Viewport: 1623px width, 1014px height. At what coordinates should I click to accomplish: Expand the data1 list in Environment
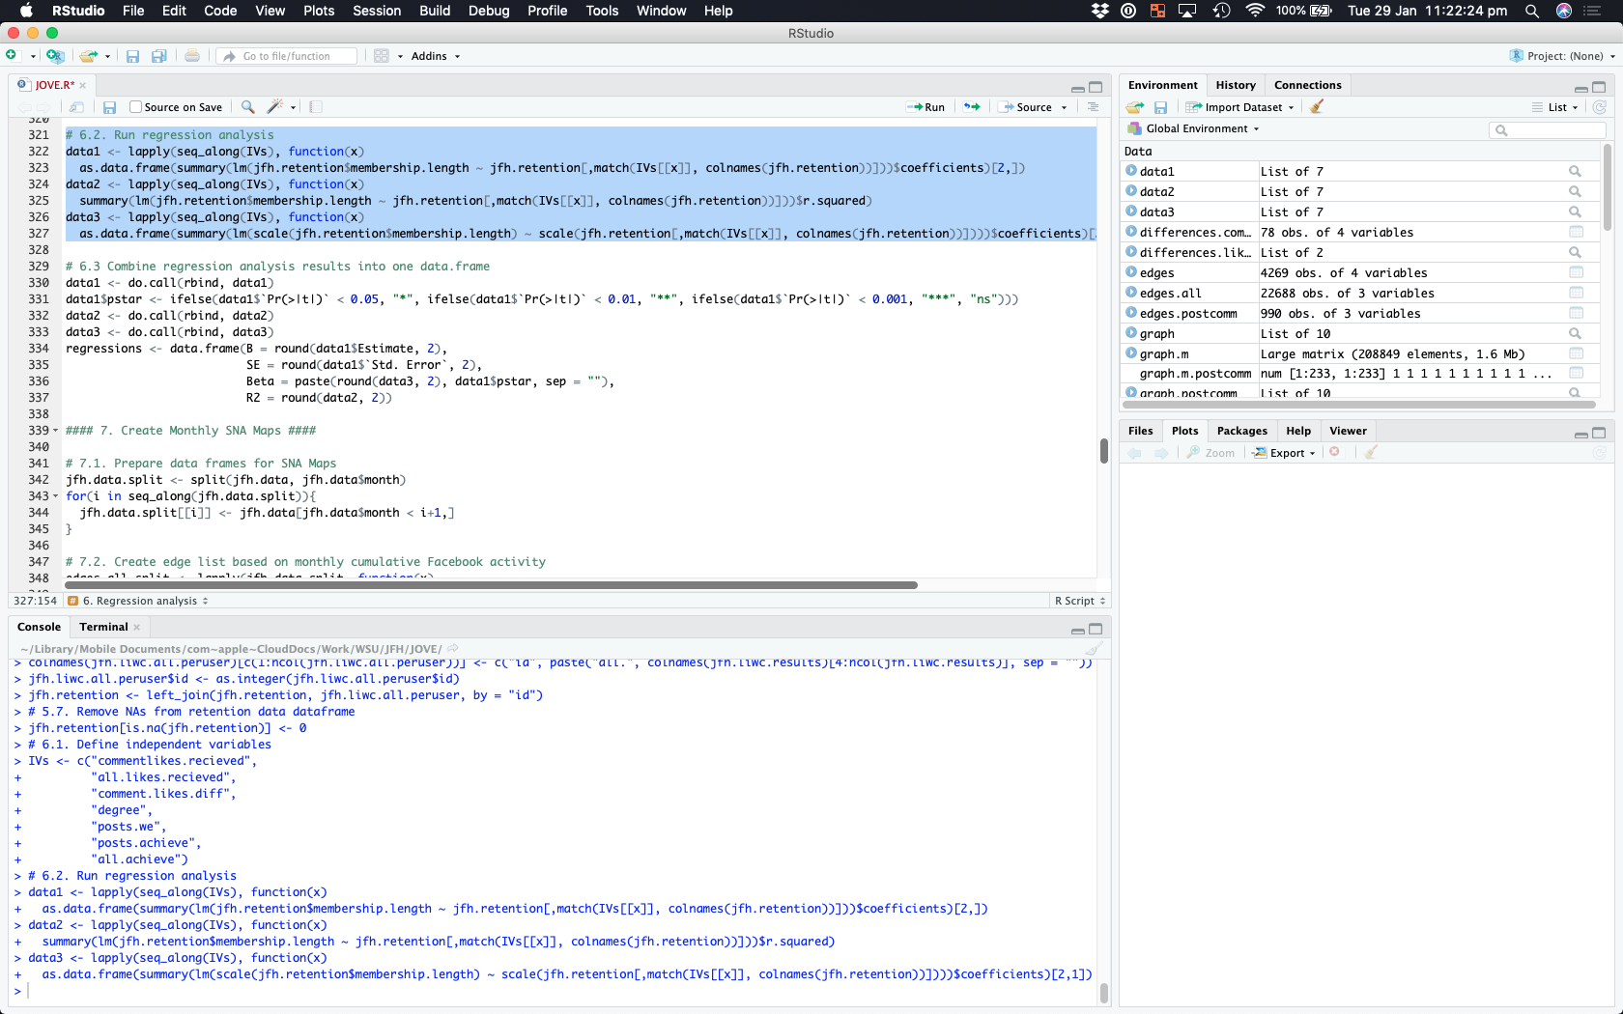1131,171
